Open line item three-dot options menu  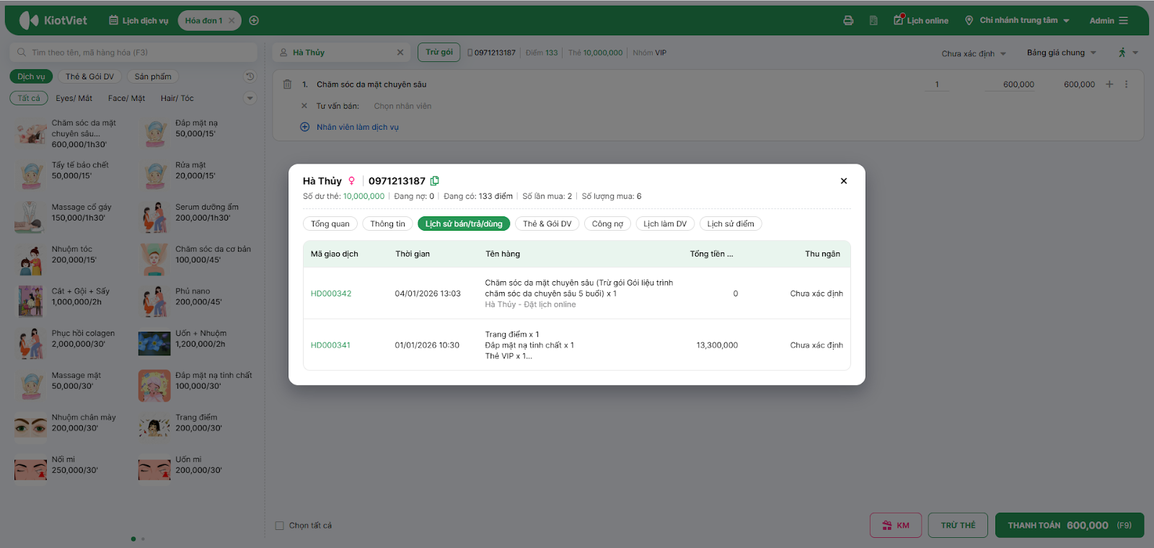(x=1126, y=84)
